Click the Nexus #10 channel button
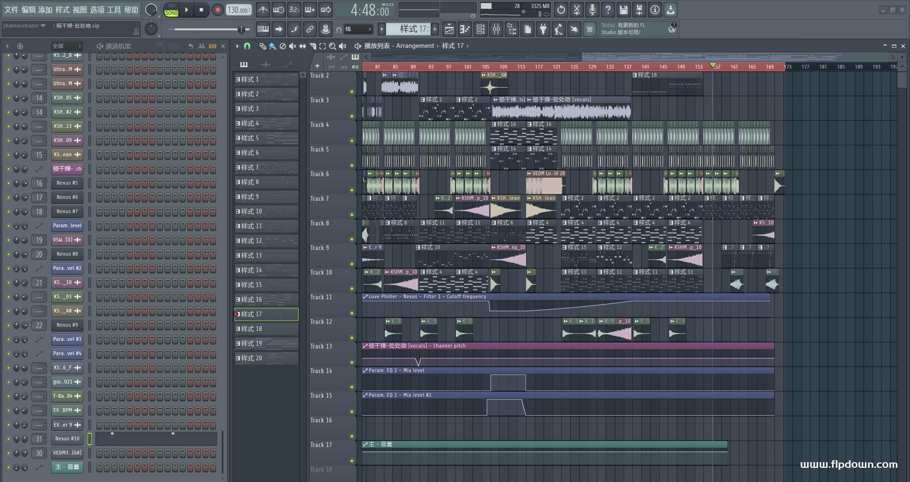The image size is (910, 482). tap(67, 439)
